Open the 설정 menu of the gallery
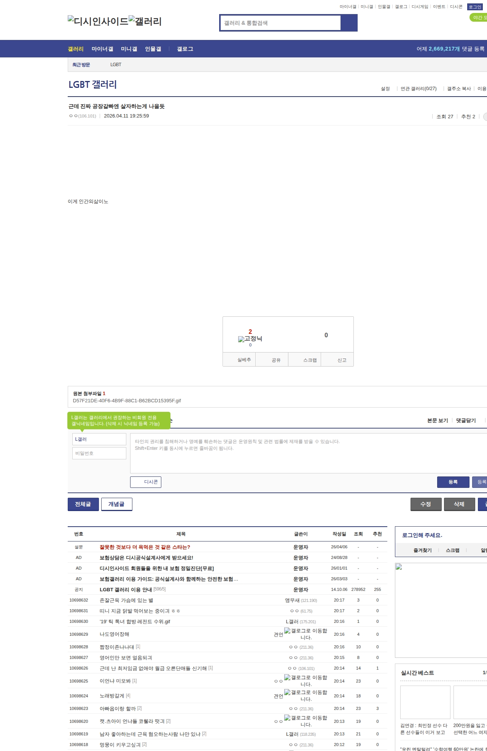 pos(385,89)
